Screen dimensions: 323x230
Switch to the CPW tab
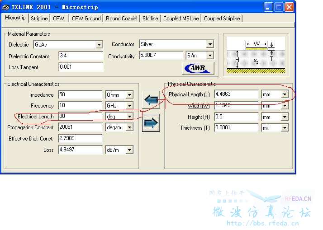pyautogui.click(x=59, y=19)
